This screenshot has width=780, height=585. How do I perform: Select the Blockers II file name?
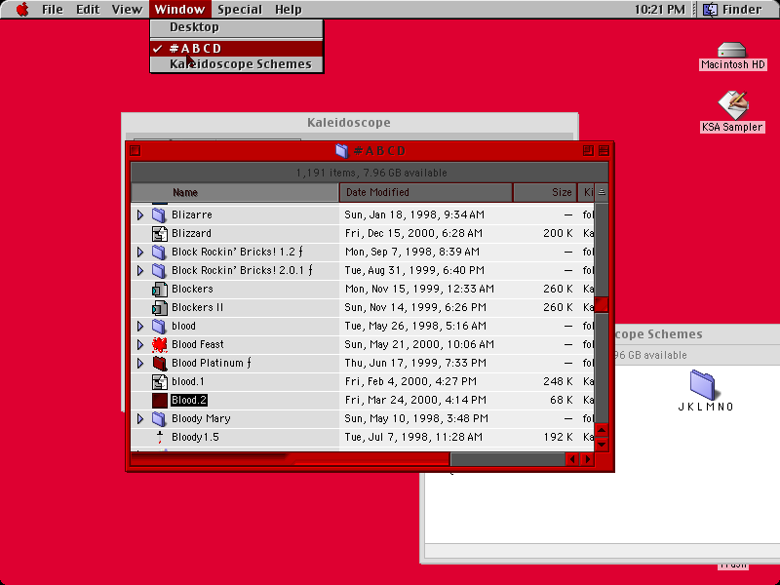198,307
